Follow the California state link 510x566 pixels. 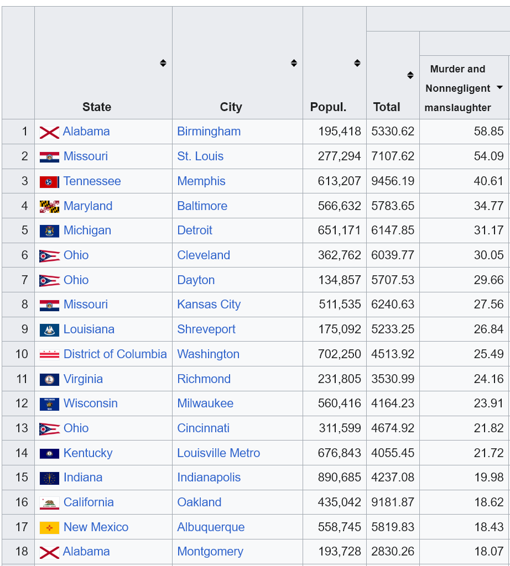(x=89, y=502)
